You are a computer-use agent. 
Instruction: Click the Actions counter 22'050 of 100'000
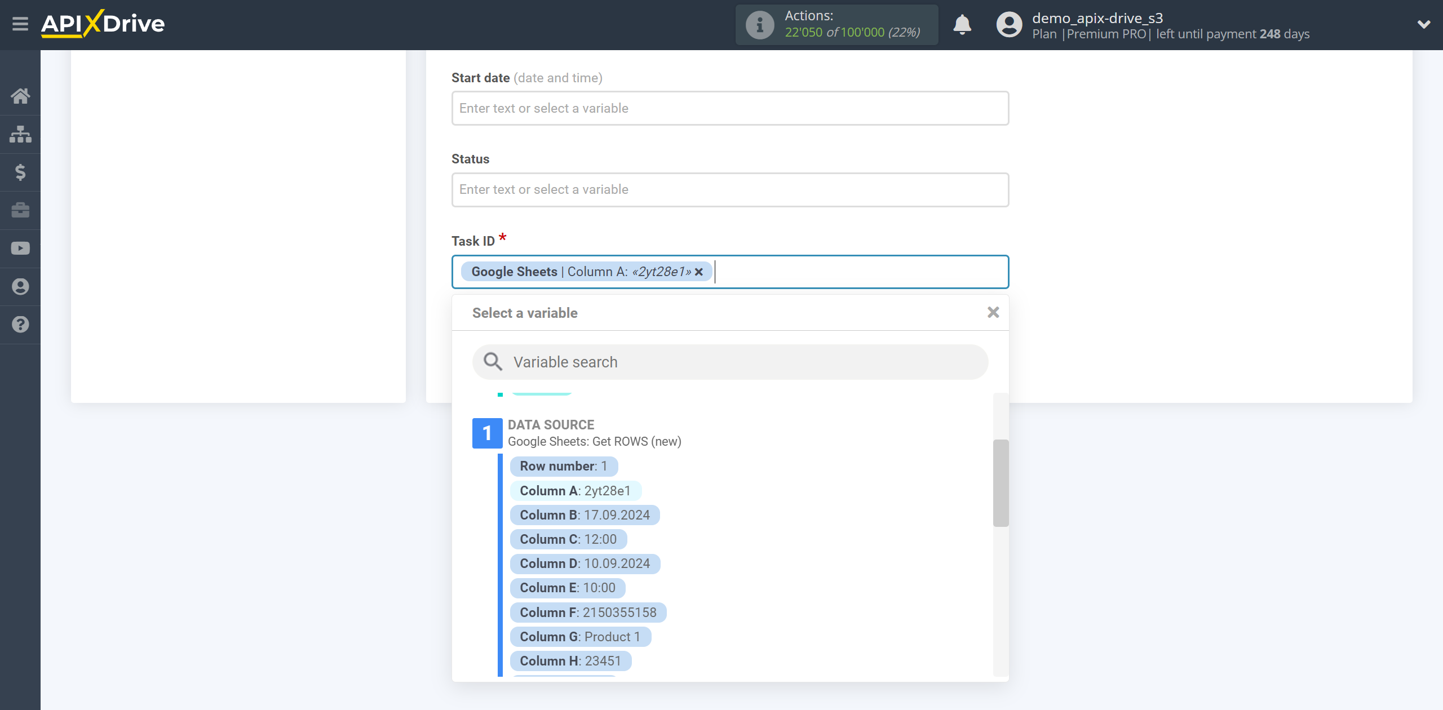(x=852, y=32)
